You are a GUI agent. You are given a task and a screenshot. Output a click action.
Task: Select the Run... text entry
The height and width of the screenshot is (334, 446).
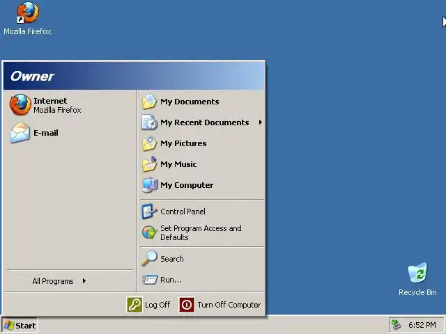click(171, 280)
